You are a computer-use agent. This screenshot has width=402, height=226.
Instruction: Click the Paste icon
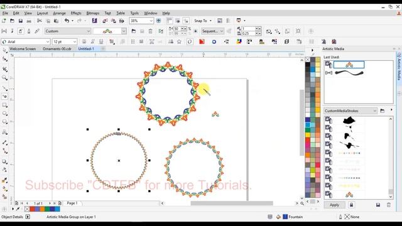pos(56,21)
